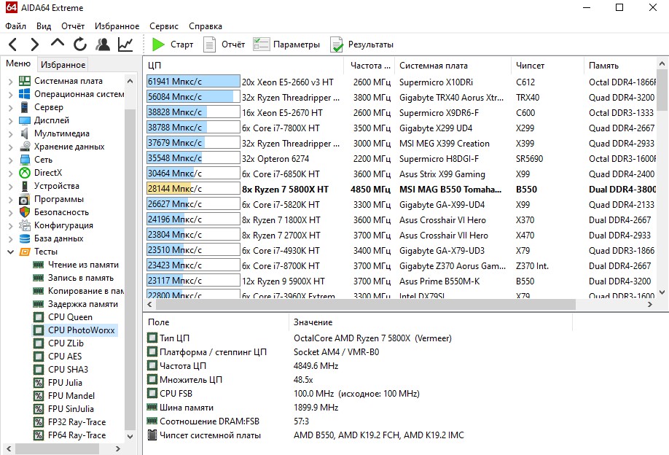Click the sidebar tree vertical scrollbar
669x455 pixels.
pyautogui.click(x=130, y=269)
